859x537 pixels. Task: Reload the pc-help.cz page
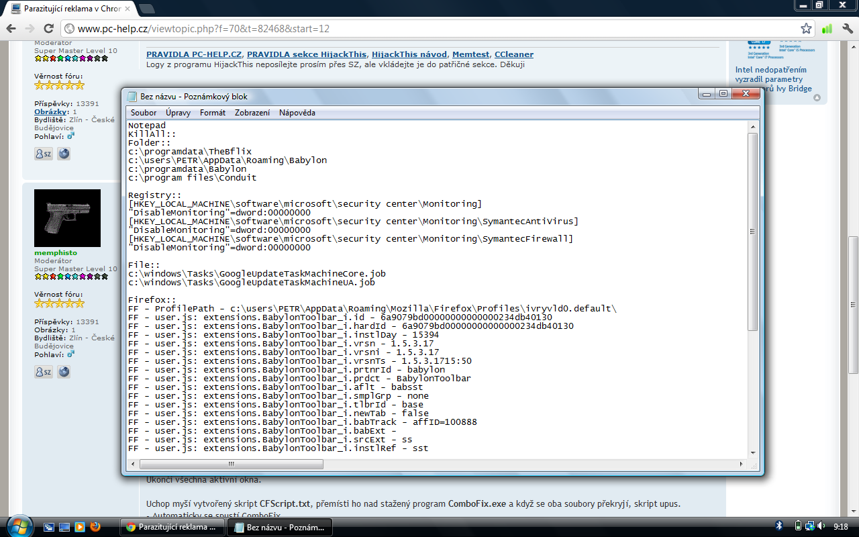coord(48,29)
